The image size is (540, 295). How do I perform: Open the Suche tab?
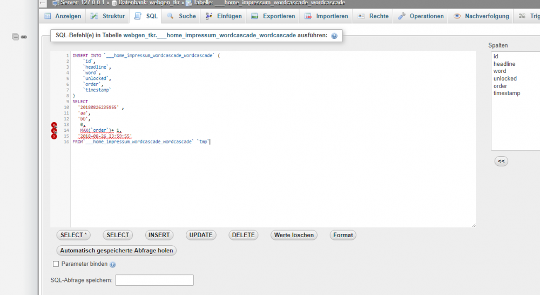[181, 16]
